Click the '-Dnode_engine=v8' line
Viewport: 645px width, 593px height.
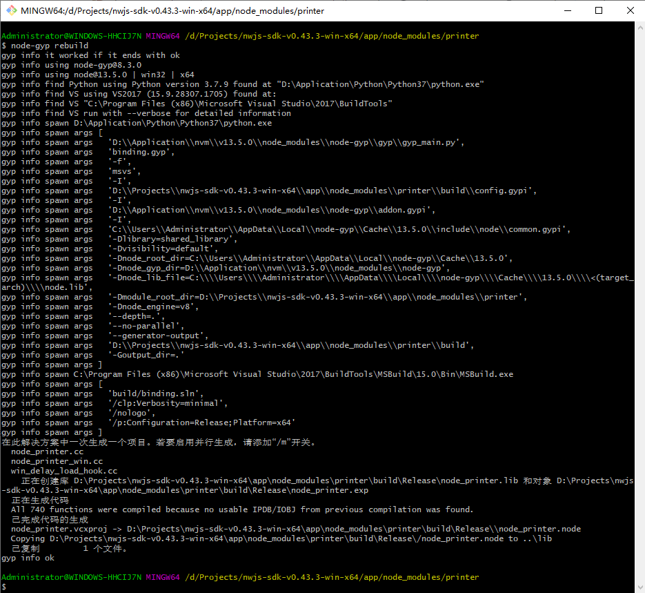coord(100,307)
